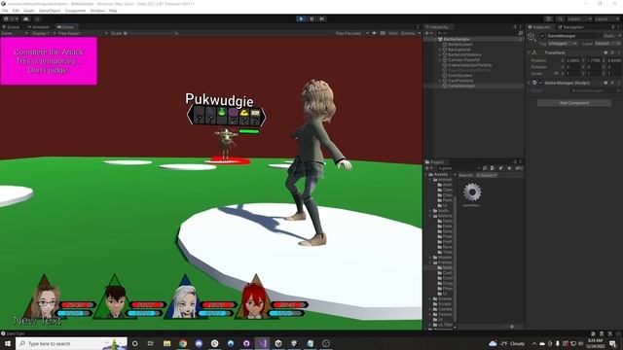Advance one frame with the Step button

[x=322, y=18]
